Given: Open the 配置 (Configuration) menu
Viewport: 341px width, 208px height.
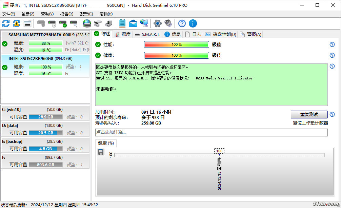Looking at the screenshot, I should tap(86, 14).
